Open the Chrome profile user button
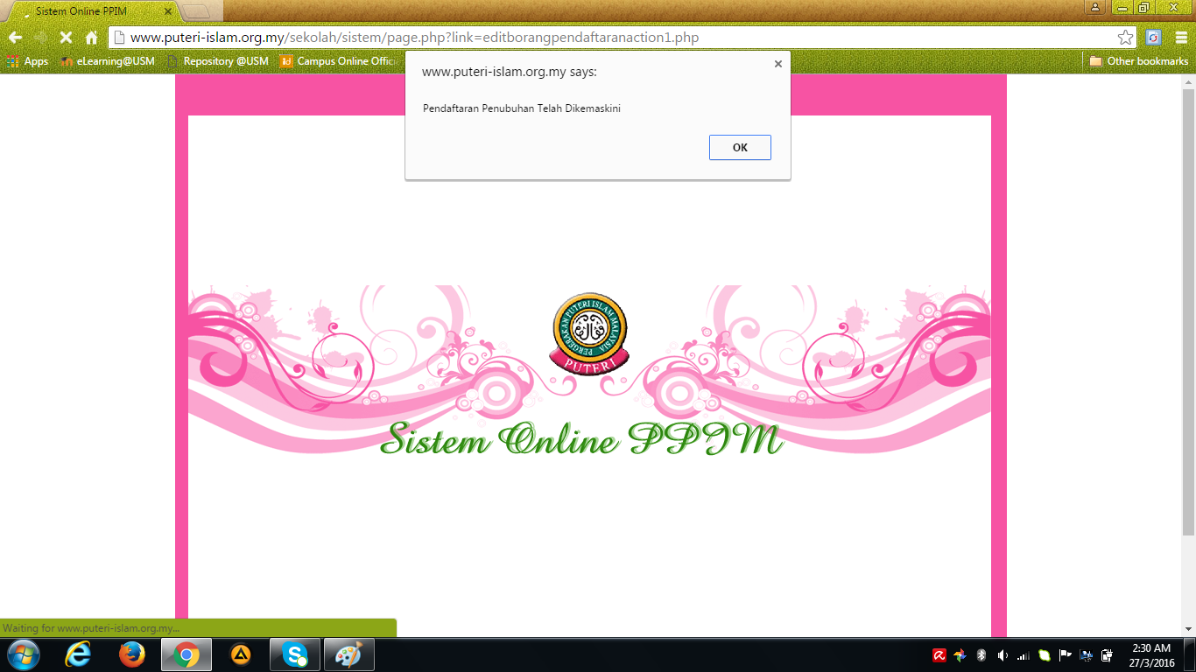The height and width of the screenshot is (672, 1196). click(1095, 7)
